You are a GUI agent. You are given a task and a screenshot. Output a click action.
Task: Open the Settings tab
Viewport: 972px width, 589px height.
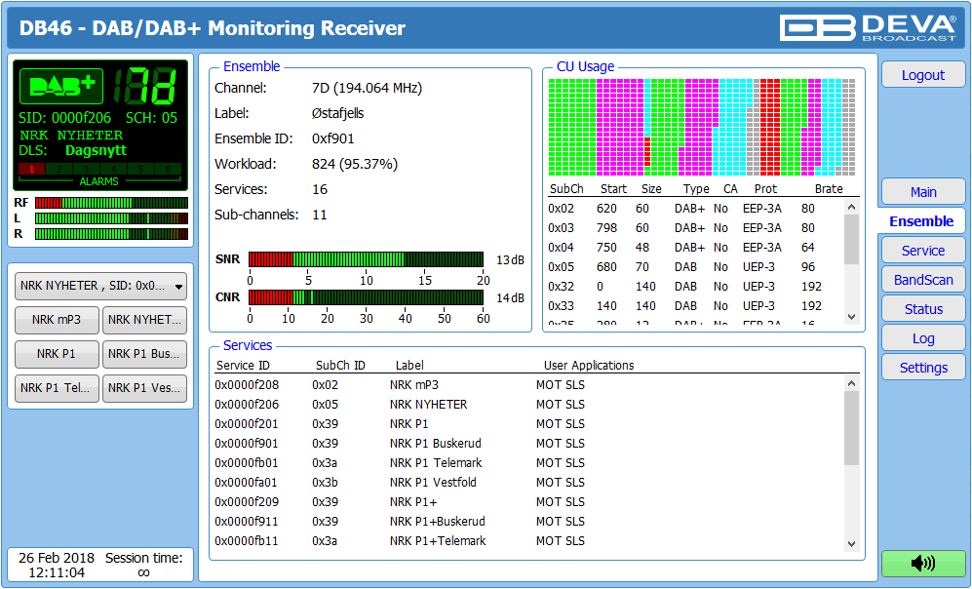(x=923, y=368)
